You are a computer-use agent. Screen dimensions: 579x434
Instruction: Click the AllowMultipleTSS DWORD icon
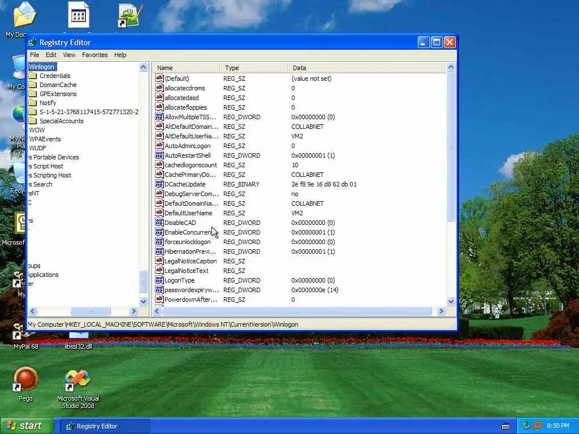pos(159,116)
